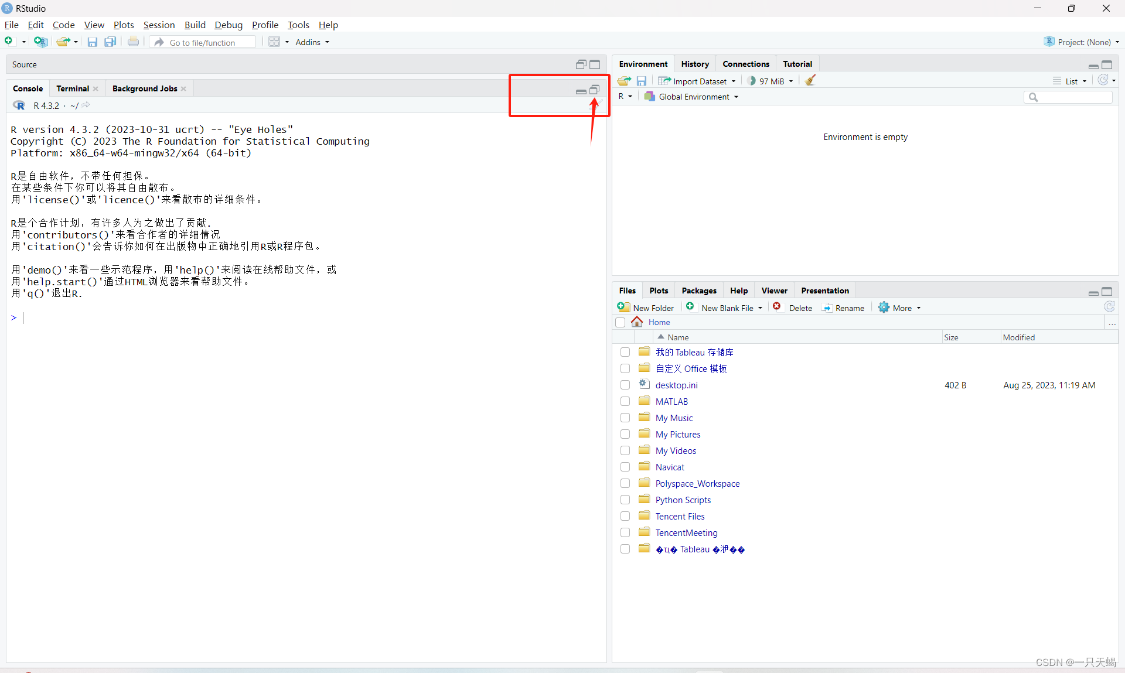Screen dimensions: 1125x673
Task: Click the New File icon in toolbar
Action: [x=9, y=41]
